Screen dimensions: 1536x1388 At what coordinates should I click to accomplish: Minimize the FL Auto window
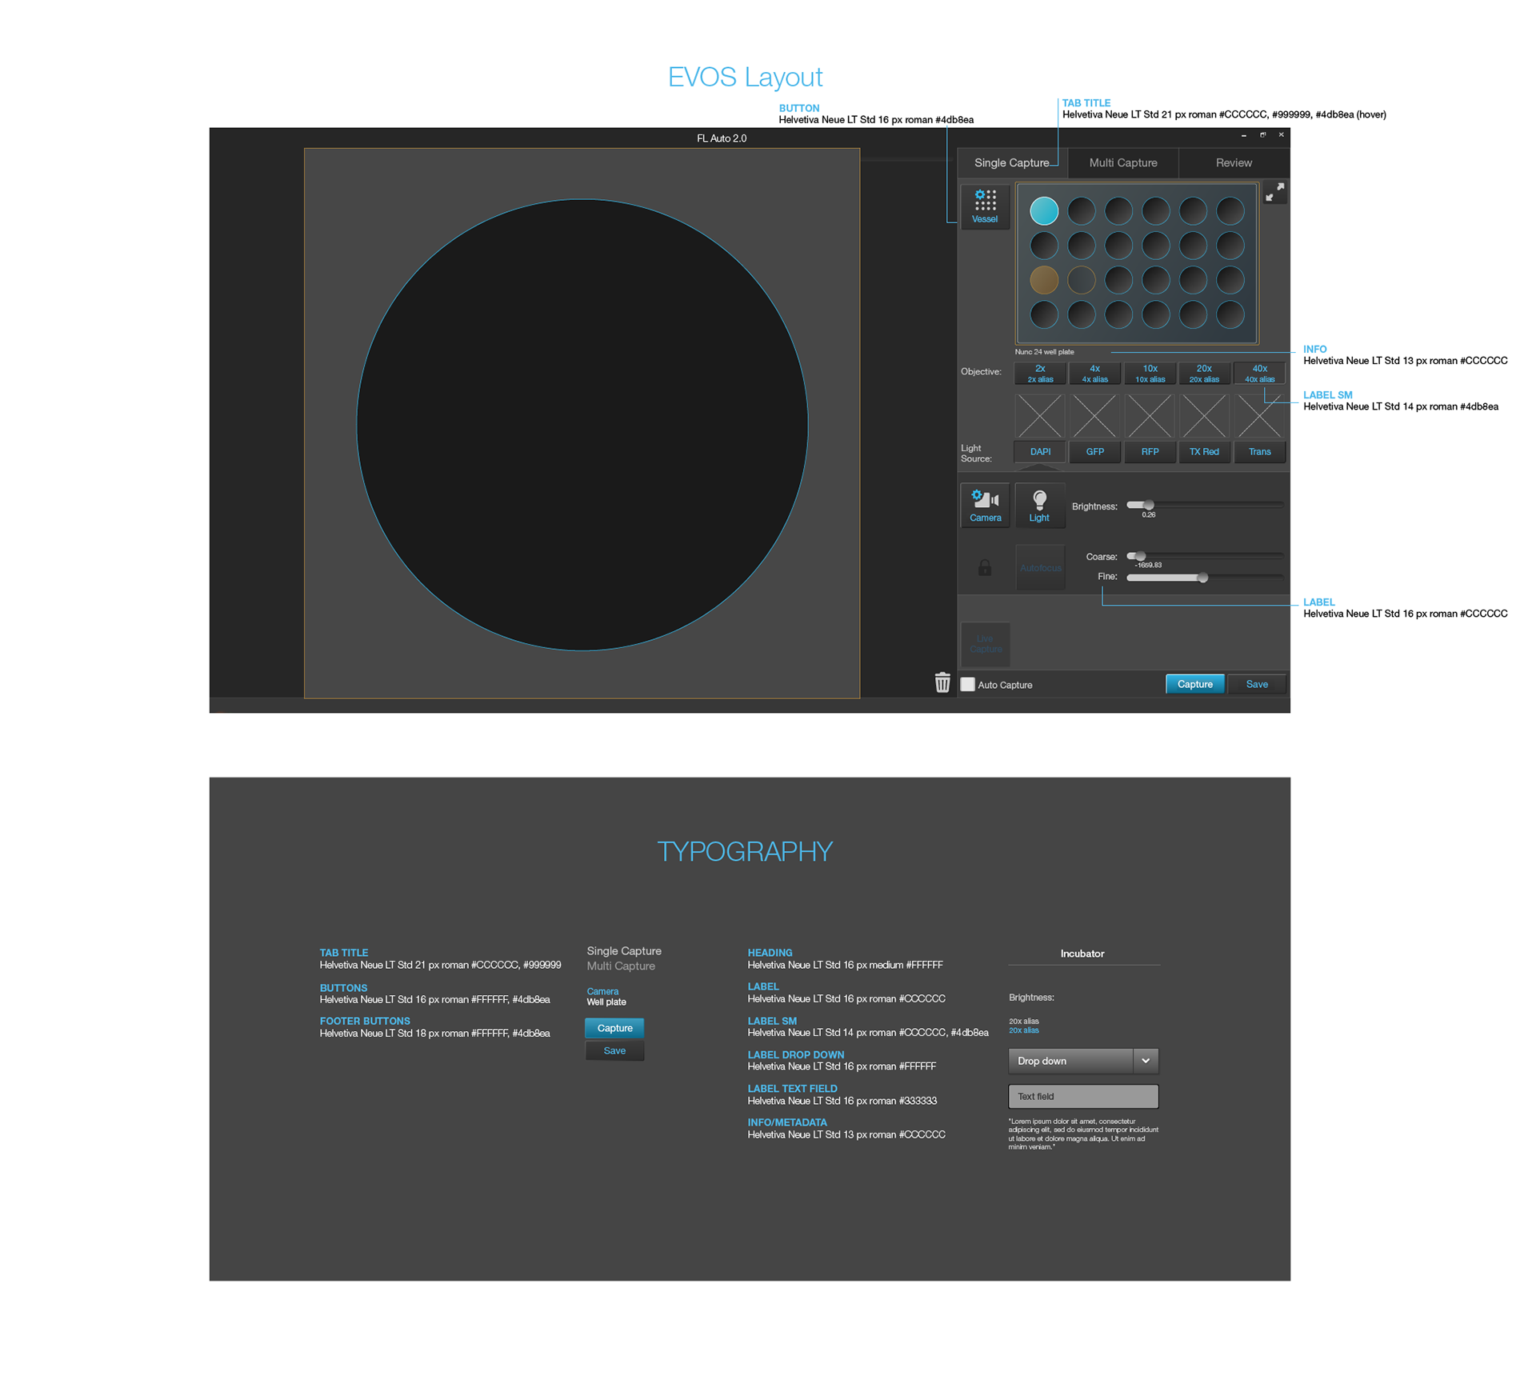[x=1243, y=135]
